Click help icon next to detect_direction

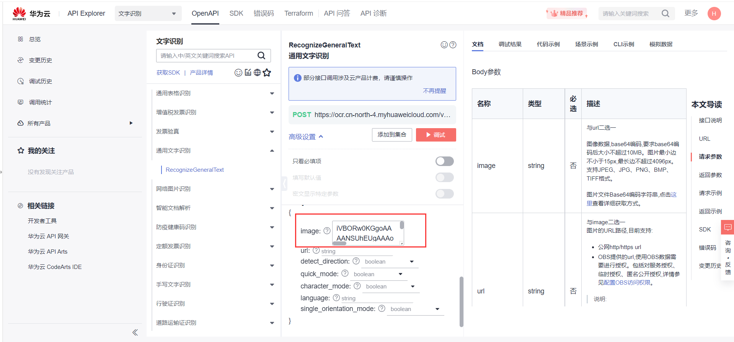pos(356,261)
